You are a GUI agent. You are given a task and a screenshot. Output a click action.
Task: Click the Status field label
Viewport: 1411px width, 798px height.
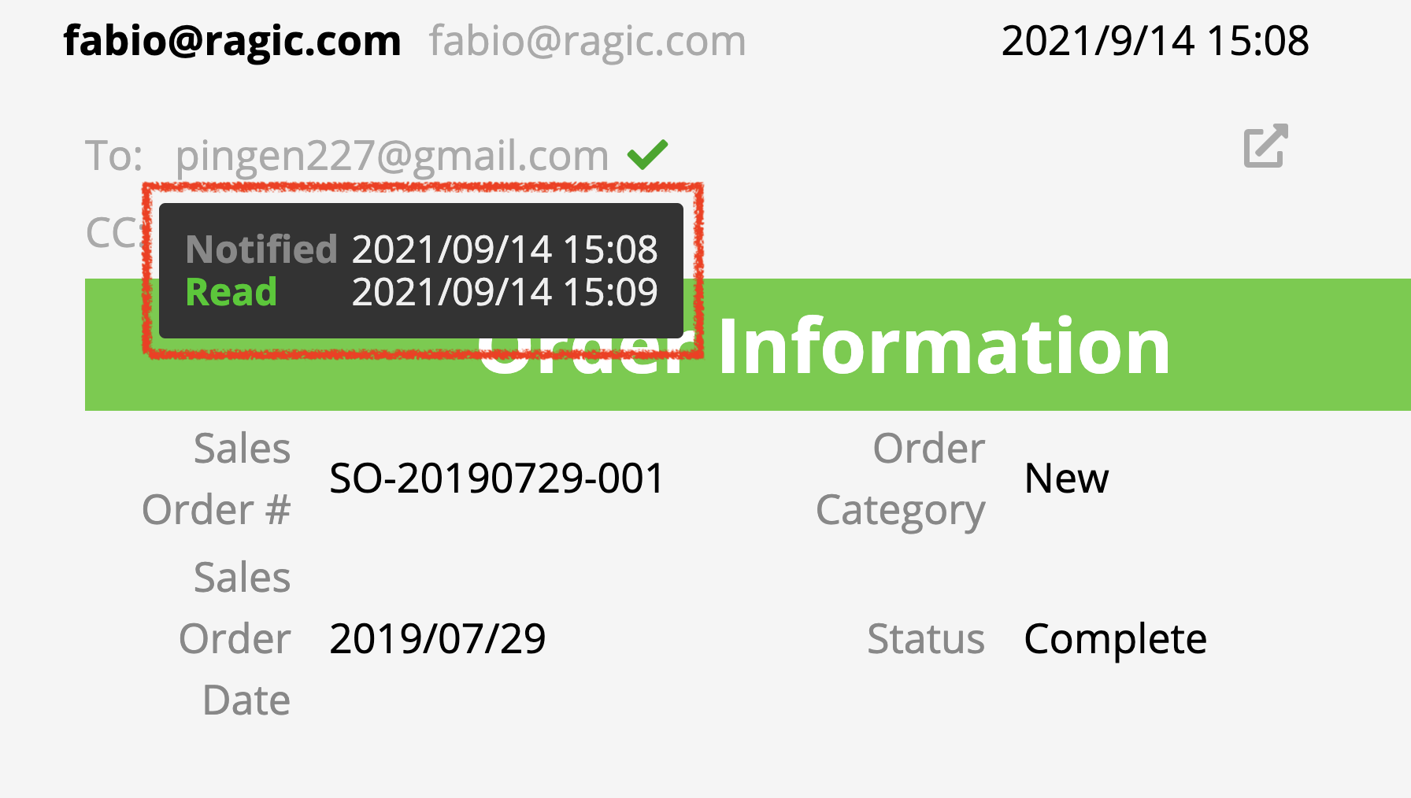(x=926, y=638)
